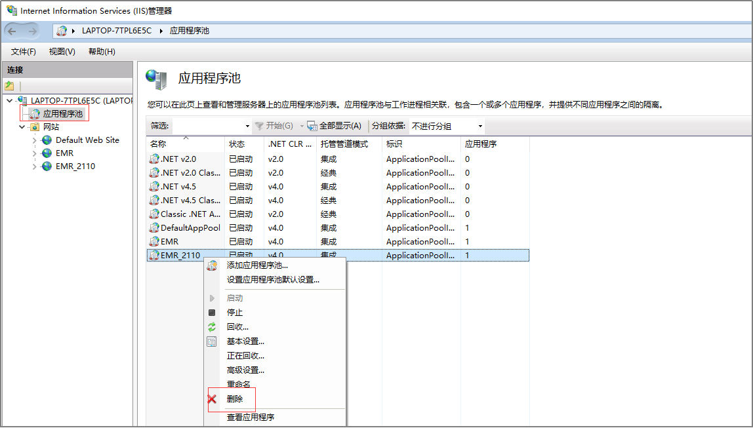Click the 全部显示(A) Show All button
Image resolution: width=753 pixels, height=428 pixels.
335,126
